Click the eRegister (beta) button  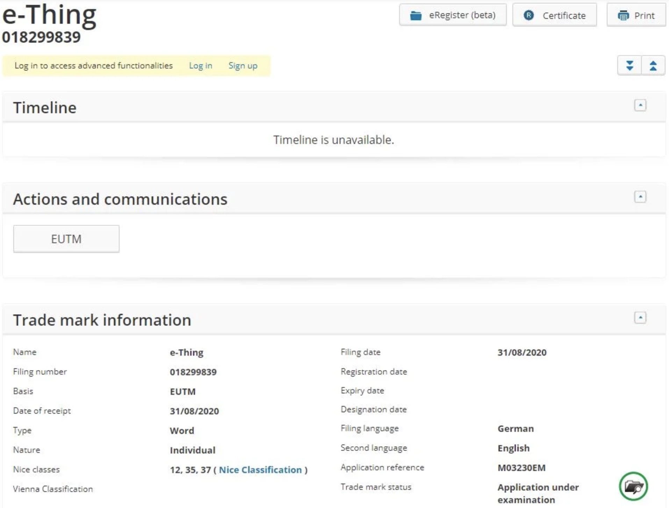point(453,15)
